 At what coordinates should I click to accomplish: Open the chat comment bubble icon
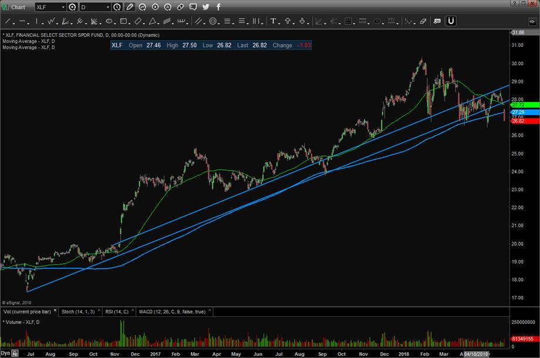193,7
